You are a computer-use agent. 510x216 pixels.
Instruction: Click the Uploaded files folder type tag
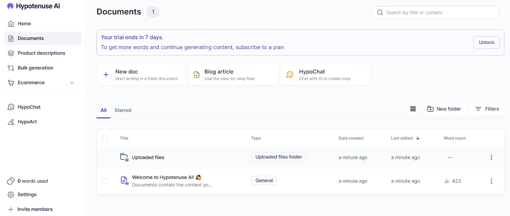[279, 157]
